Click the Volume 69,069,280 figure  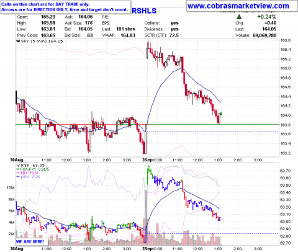tap(264, 35)
